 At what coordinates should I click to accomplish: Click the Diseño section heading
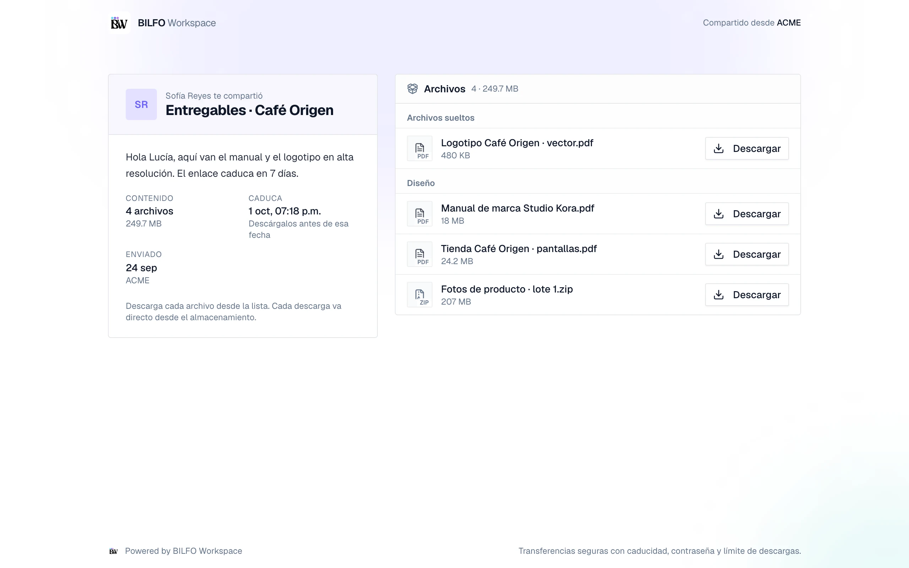coord(421,183)
